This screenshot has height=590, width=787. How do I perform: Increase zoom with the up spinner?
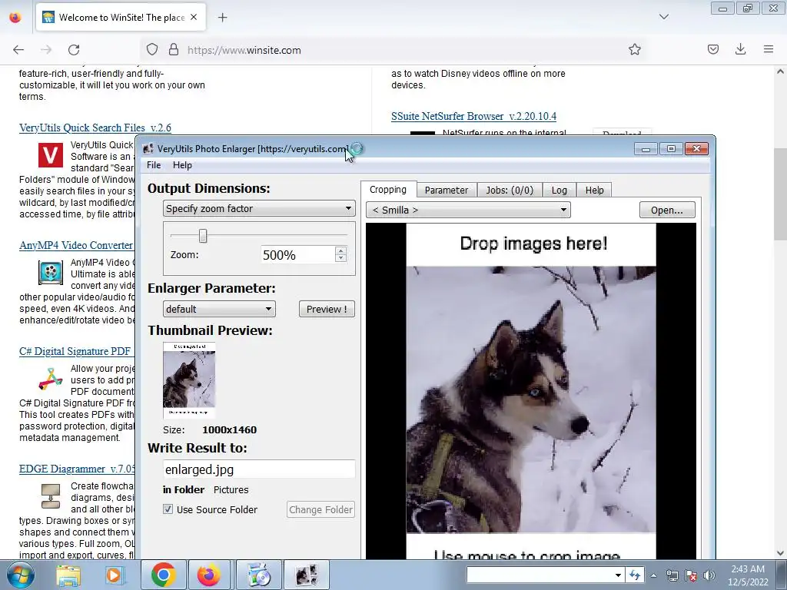coord(340,251)
